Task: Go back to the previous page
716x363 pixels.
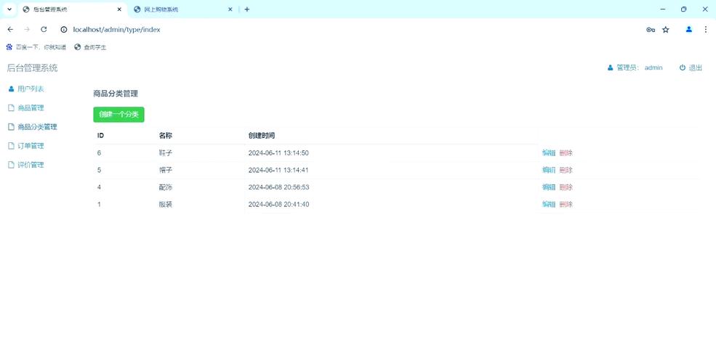Action: click(10, 29)
